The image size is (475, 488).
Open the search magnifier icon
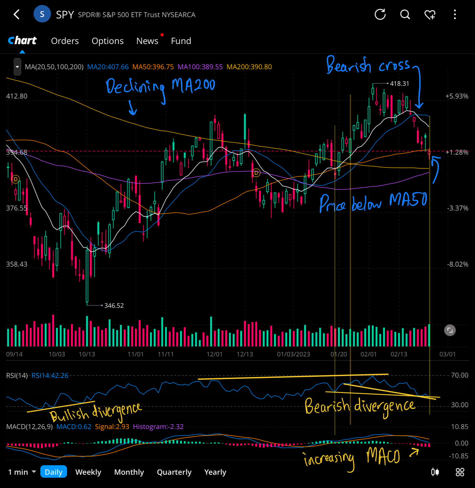pos(405,14)
